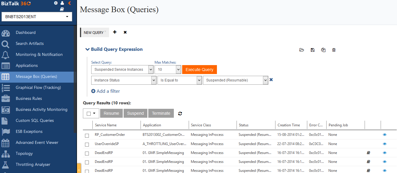This screenshot has height=173, width=397.
Task: Click the open saved query folder icon
Action: click(302, 50)
